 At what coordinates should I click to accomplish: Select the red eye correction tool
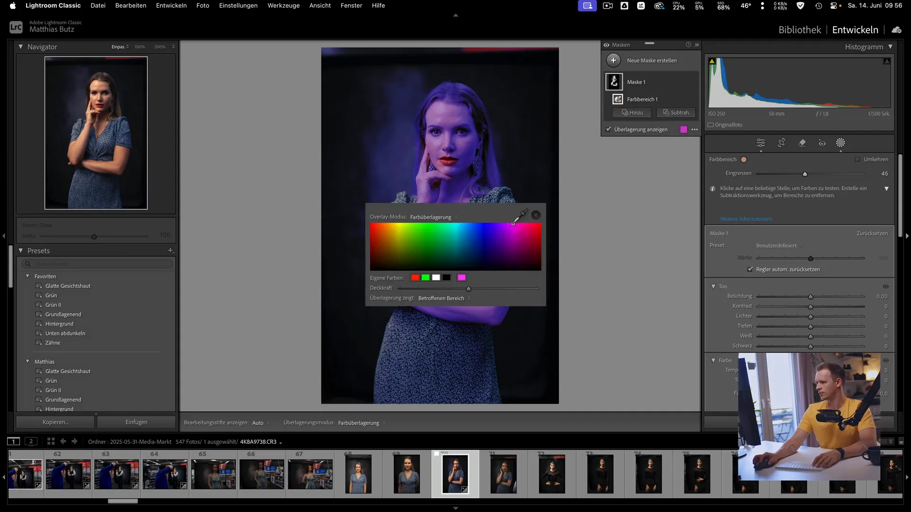[x=822, y=143]
